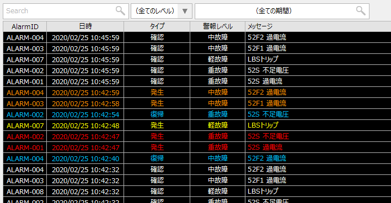Click yellow 発生 type cell for ALARM-007
The image size is (391, 203).
coord(157,125)
